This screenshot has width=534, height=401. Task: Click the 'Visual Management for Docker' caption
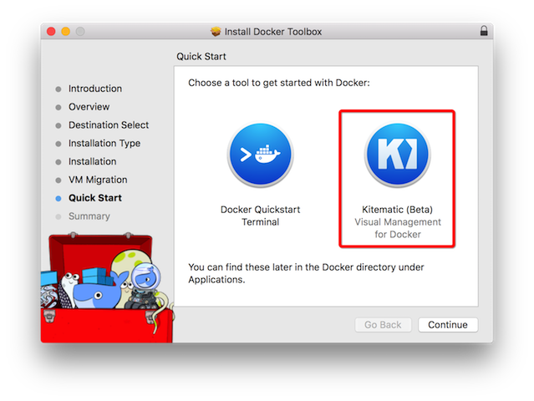point(398,228)
